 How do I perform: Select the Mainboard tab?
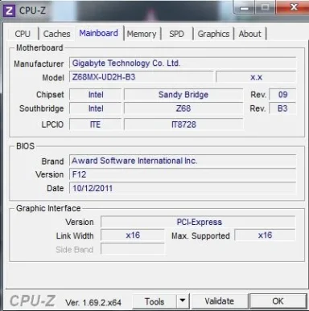[99, 33]
